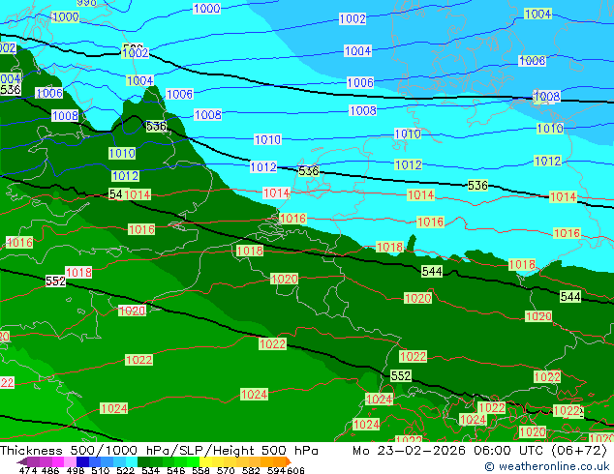Click the '1008' label sitting on the black contour
This screenshot has height=474, width=614.
(x=546, y=96)
